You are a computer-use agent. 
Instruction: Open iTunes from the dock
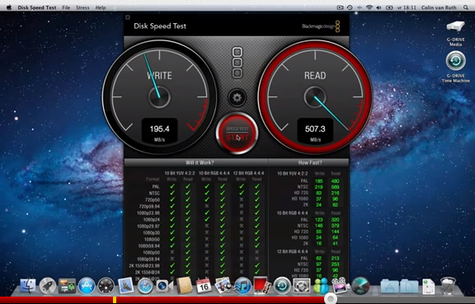click(242, 285)
